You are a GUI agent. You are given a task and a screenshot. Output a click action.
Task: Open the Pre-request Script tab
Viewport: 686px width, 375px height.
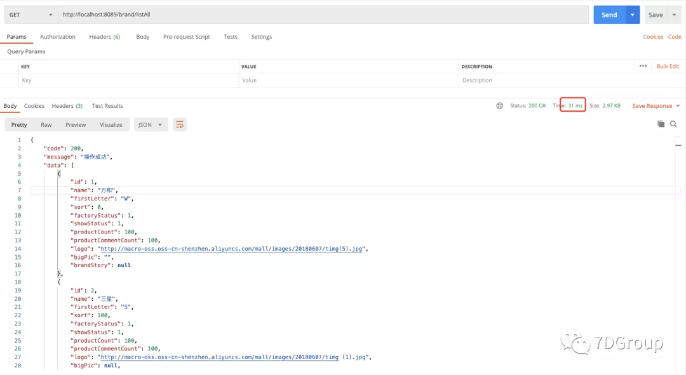(x=186, y=37)
